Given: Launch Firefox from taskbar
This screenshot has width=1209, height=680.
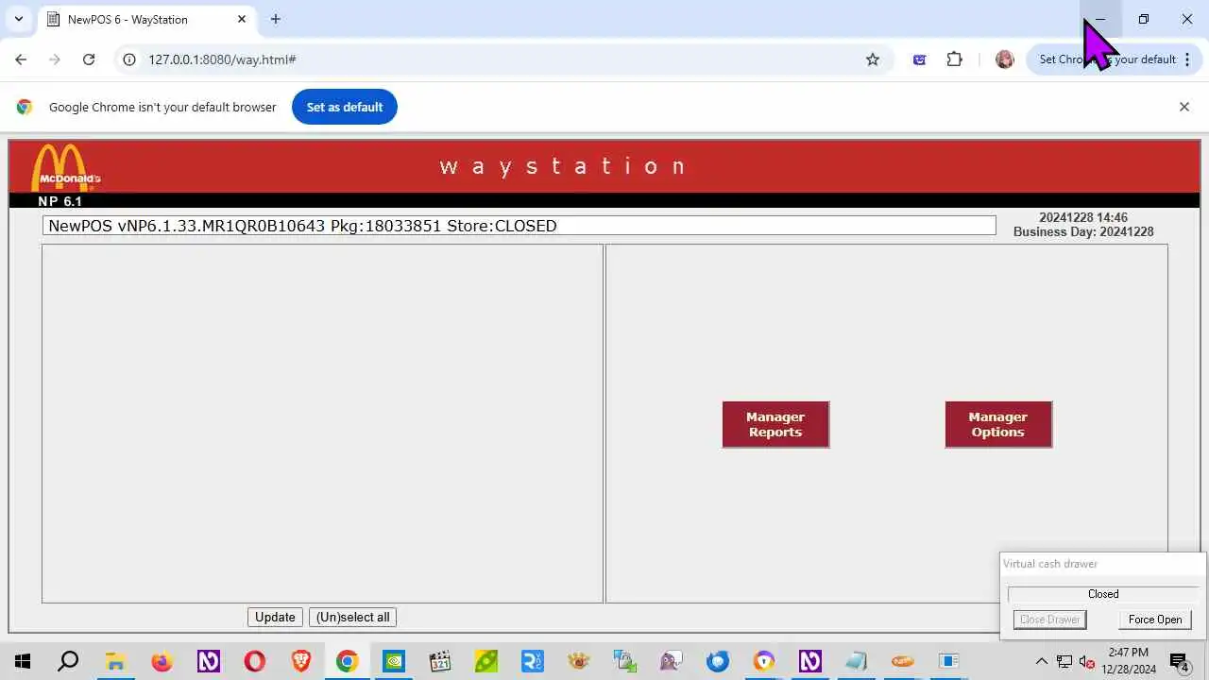Looking at the screenshot, I should tap(162, 661).
